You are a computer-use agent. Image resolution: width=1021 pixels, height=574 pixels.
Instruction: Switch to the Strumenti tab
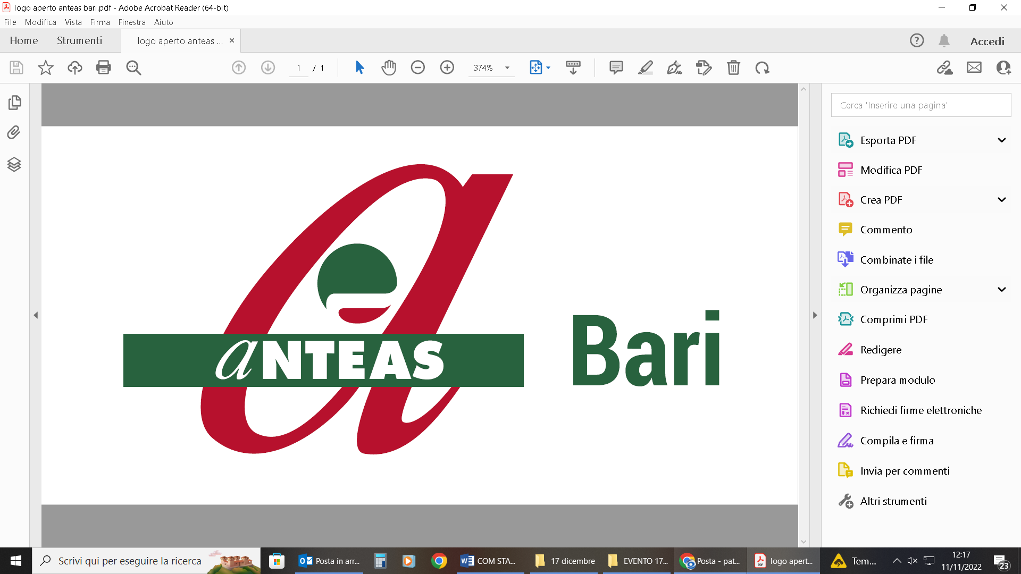(x=79, y=41)
